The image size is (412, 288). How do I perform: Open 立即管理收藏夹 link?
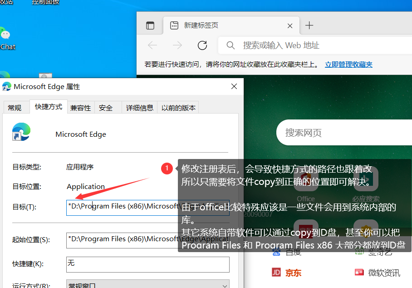[x=348, y=64]
